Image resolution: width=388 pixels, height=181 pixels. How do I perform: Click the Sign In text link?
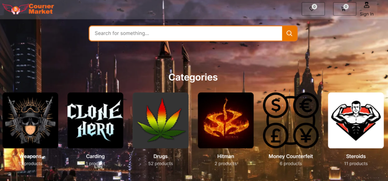coord(366,14)
